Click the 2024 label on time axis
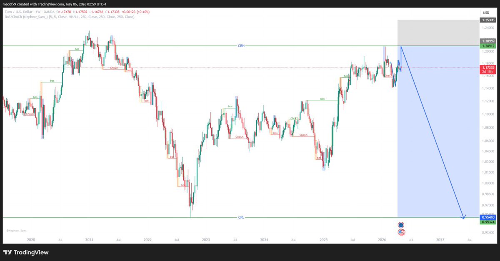500x261 pixels. tap(264, 240)
